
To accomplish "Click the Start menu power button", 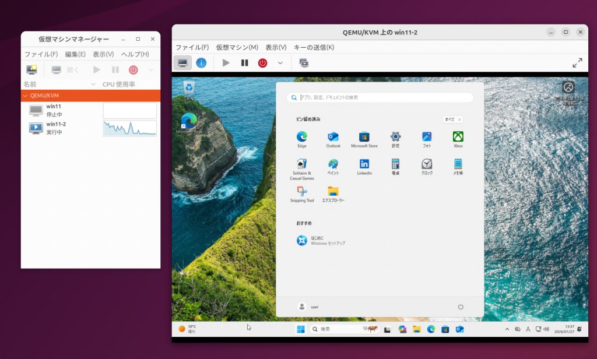I will [x=461, y=307].
